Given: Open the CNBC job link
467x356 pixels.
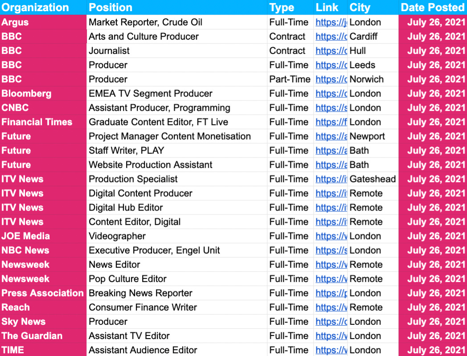Looking at the screenshot, I should point(331,108).
